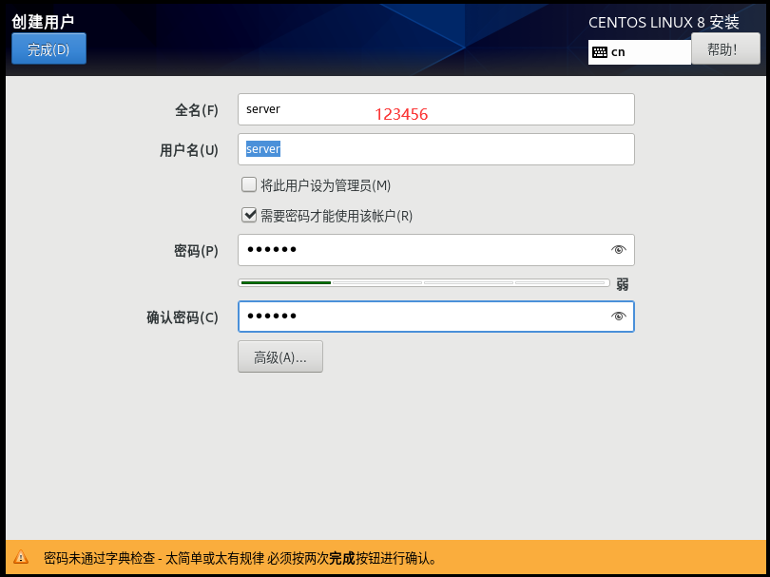The height and width of the screenshot is (577, 770).
Task: Click the keyboard icon in layout indicator
Action: (x=599, y=52)
